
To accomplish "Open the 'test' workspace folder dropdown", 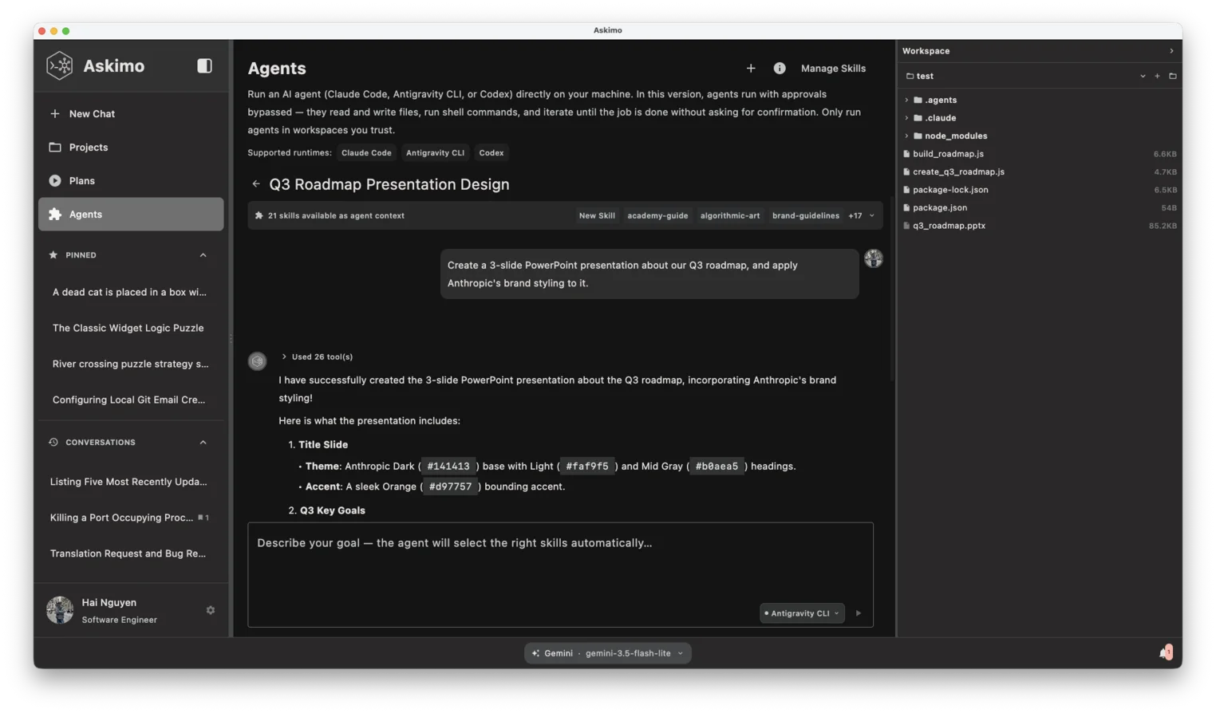I will 1143,77.
